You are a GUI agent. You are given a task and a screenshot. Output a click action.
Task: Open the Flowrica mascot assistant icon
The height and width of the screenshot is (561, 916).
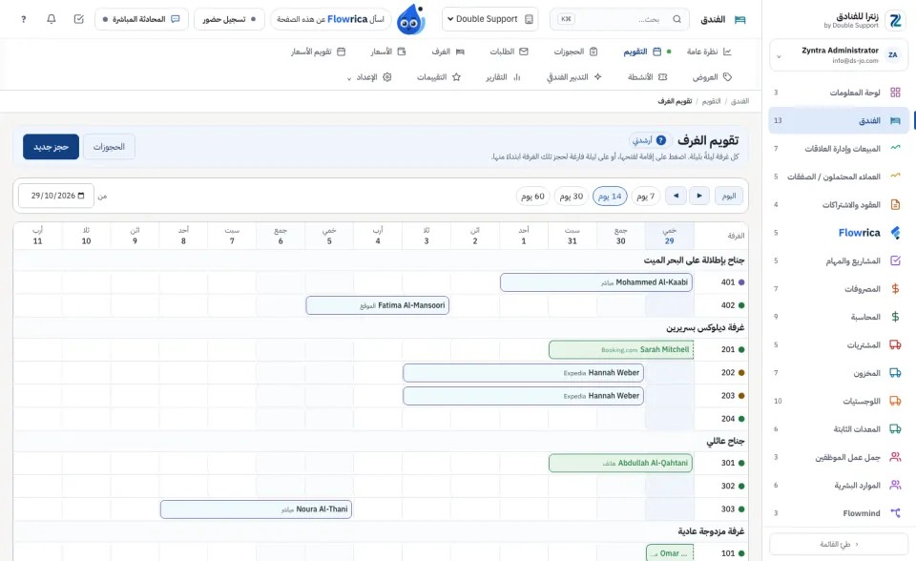(411, 20)
